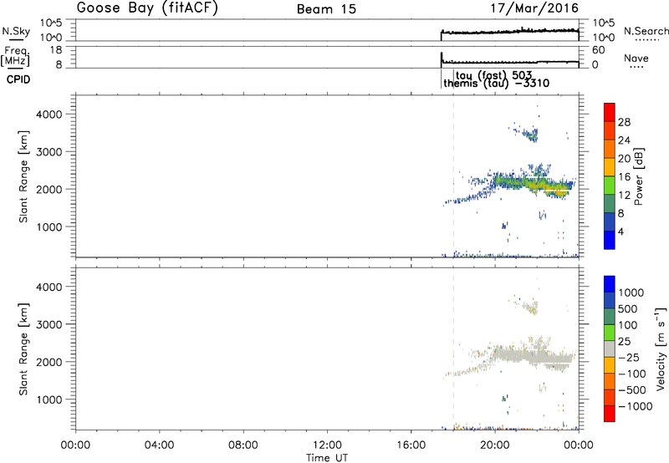This screenshot has width=669, height=463.
Task: Click the gray -25 to 25 Velocity colorbar segment
Action: click(x=610, y=349)
